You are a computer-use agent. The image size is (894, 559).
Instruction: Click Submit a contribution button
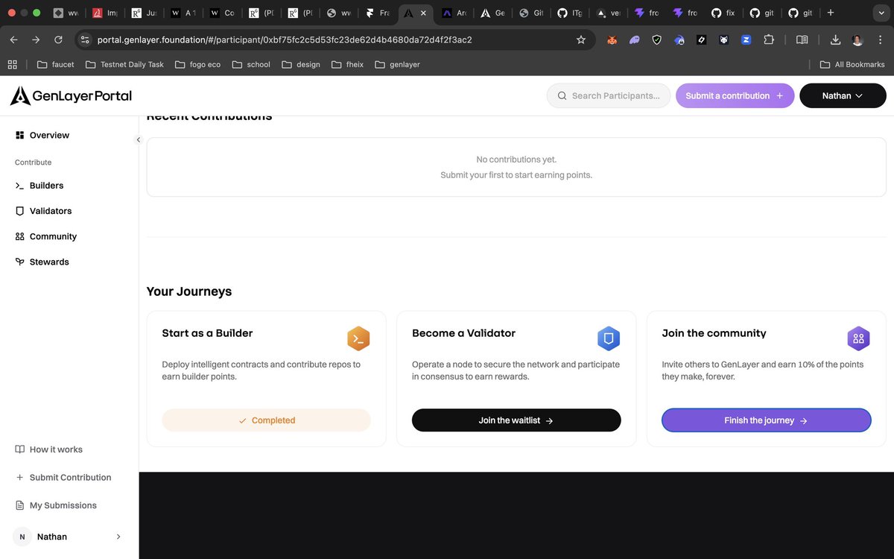[x=735, y=95]
